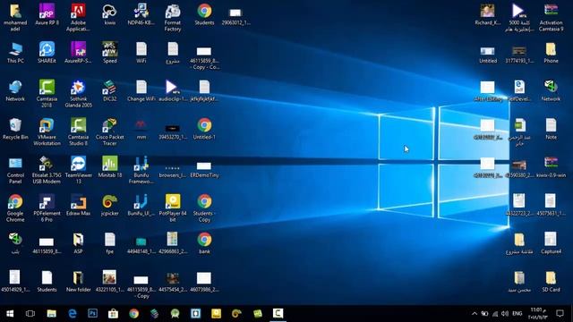Screen dimensions: 573x322
Task: Click the Activation Camtasia 9 icon
Action: point(551,18)
